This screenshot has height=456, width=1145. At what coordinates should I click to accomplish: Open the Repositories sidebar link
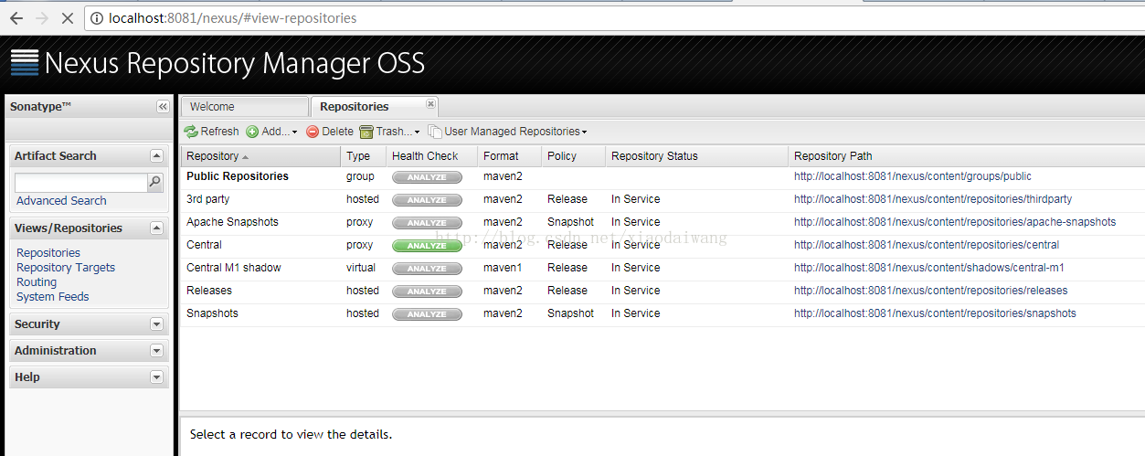pyautogui.click(x=48, y=253)
